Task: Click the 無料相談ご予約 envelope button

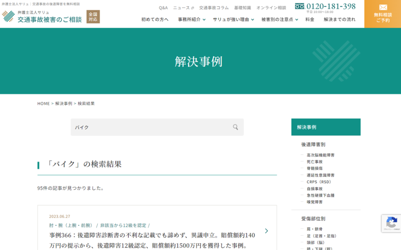Action: click(x=383, y=14)
